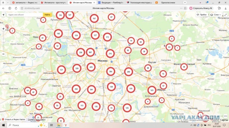This screenshot has height=128, width=229.
Task: Open the cluster marker labeled 123
Action: coord(152,90)
